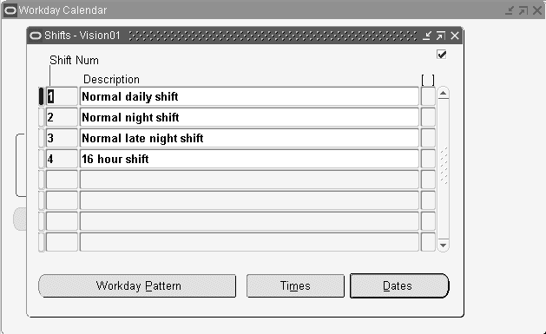The width and height of the screenshot is (546, 334).
Task: Click the descriptive flexfield box for Normal late night shift
Action: tap(428, 138)
